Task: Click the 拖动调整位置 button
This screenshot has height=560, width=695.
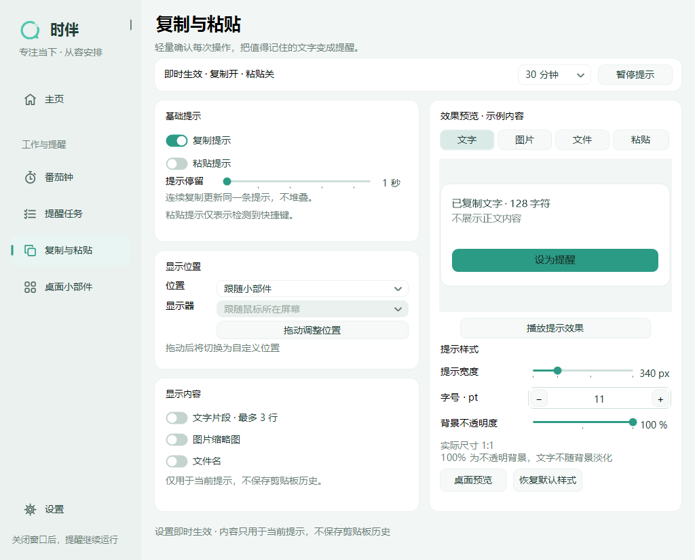Action: pos(312,330)
